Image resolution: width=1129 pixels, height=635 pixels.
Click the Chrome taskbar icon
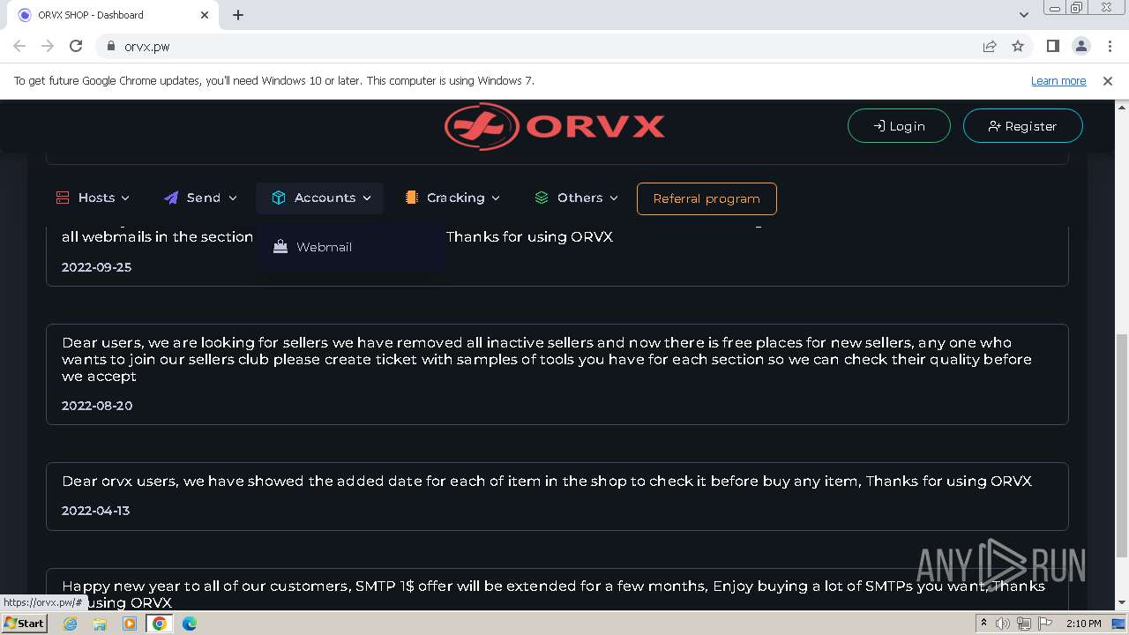(x=160, y=624)
